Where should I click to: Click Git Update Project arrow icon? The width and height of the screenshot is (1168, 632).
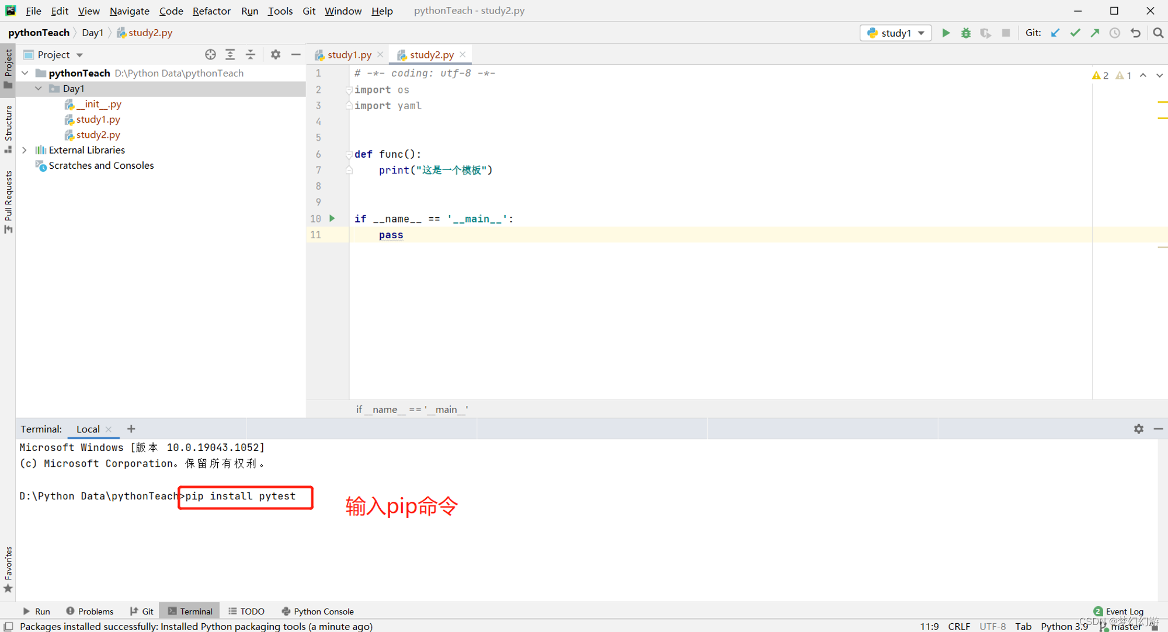tap(1055, 33)
